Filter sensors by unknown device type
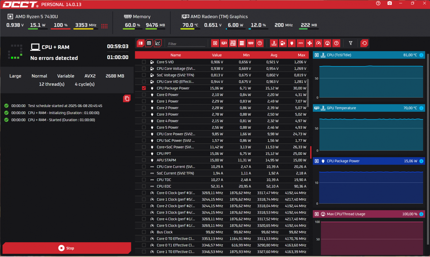Viewport: 430px width, 257px height. [x=260, y=43]
